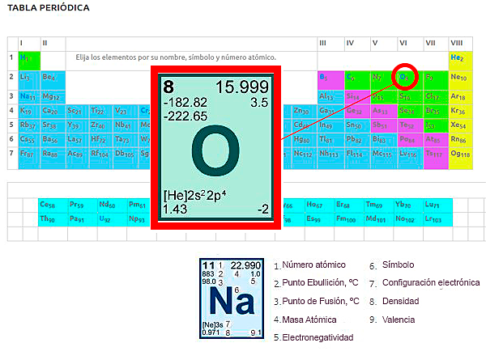Viewport: 486px width, 364px height.
Task: Open the Lawrencium Lr103 element
Action: 438,219
